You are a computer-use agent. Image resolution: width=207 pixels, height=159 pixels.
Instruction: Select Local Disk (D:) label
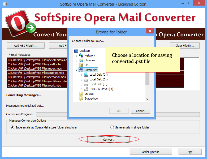point(98,79)
